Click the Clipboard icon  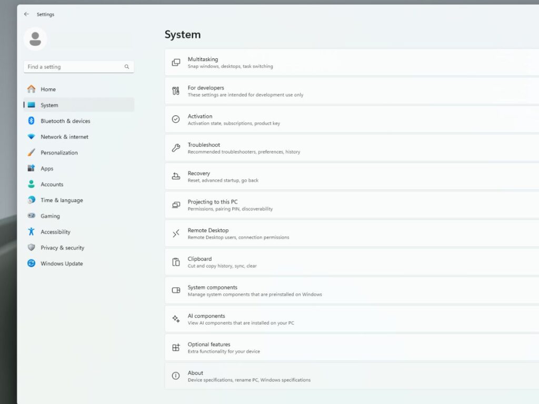coord(175,261)
